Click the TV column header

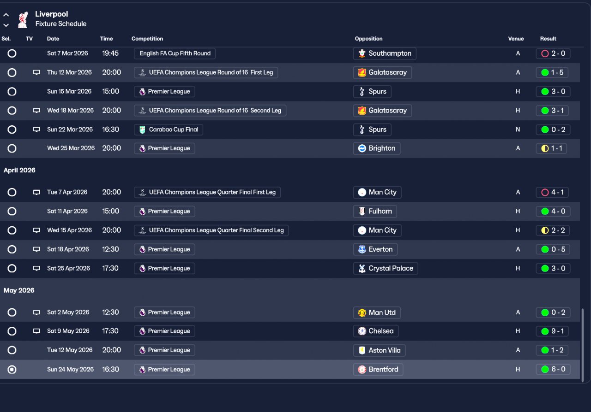30,39
